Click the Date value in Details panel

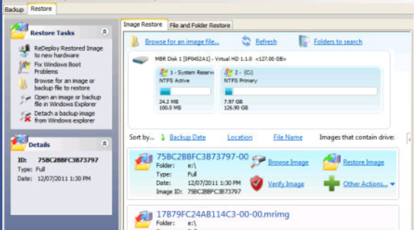click(x=64, y=178)
